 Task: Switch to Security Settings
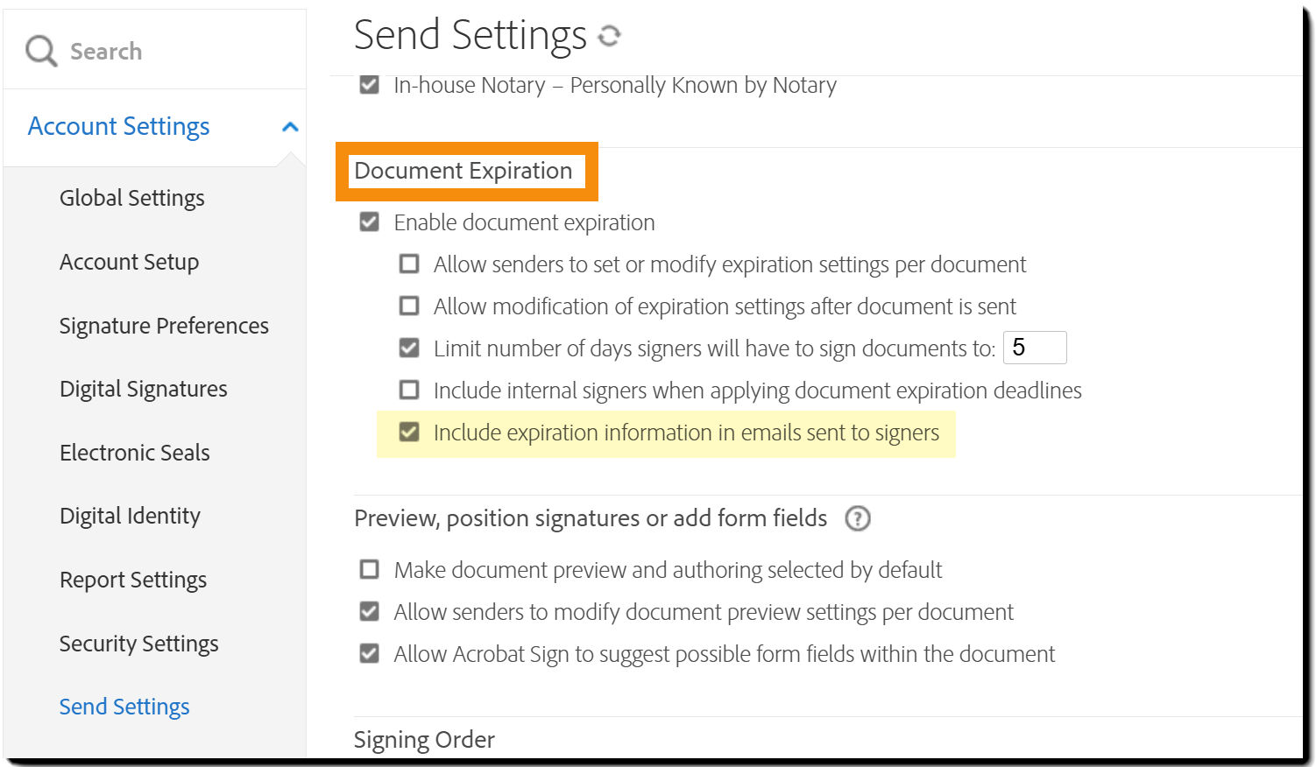[138, 644]
